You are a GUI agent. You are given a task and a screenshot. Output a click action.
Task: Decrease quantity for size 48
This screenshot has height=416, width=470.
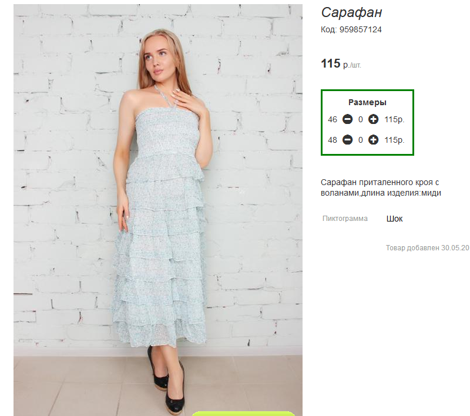[x=347, y=140]
